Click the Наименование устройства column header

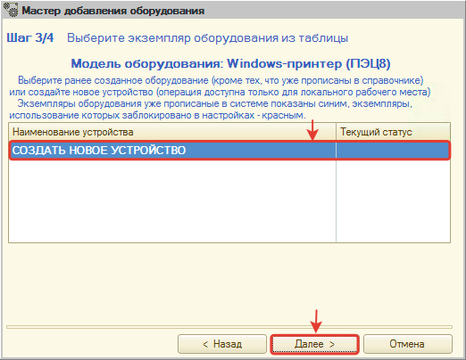tap(172, 132)
